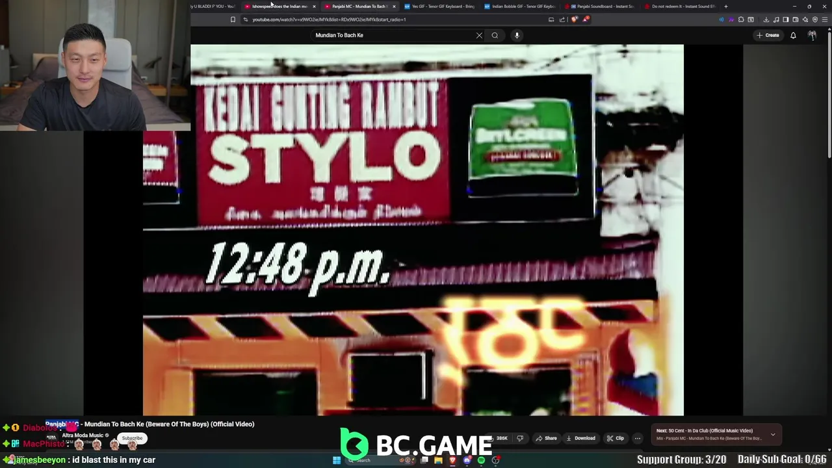The image size is (832, 468).
Task: Click the Create button on YouTube
Action: click(x=768, y=35)
